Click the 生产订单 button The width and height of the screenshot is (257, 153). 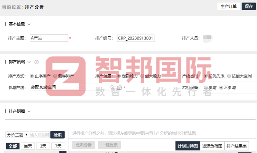tap(228, 6)
